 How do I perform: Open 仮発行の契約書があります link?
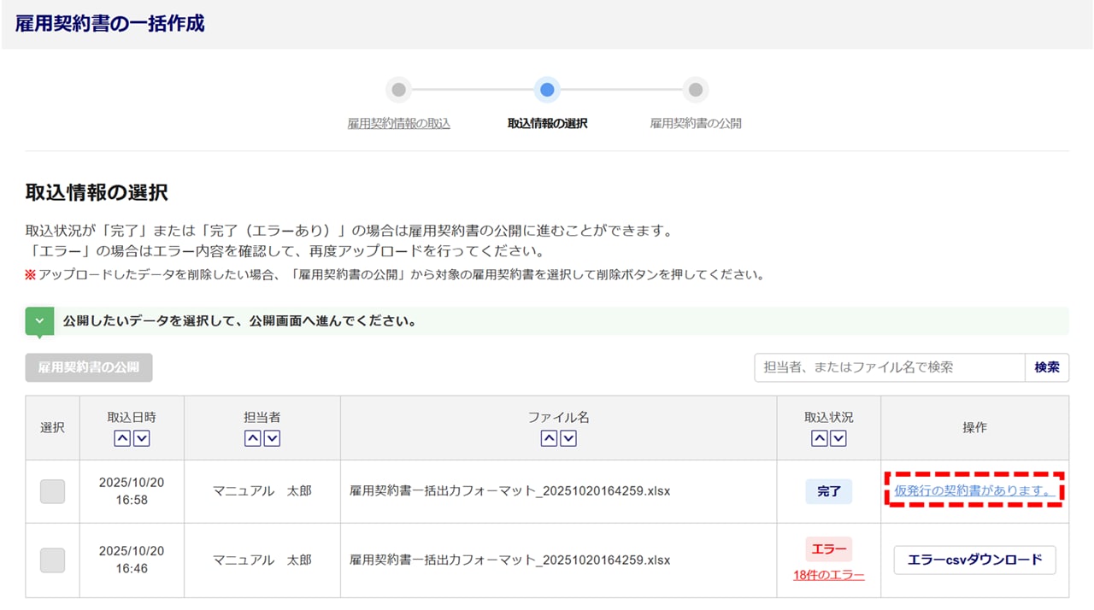pyautogui.click(x=973, y=491)
